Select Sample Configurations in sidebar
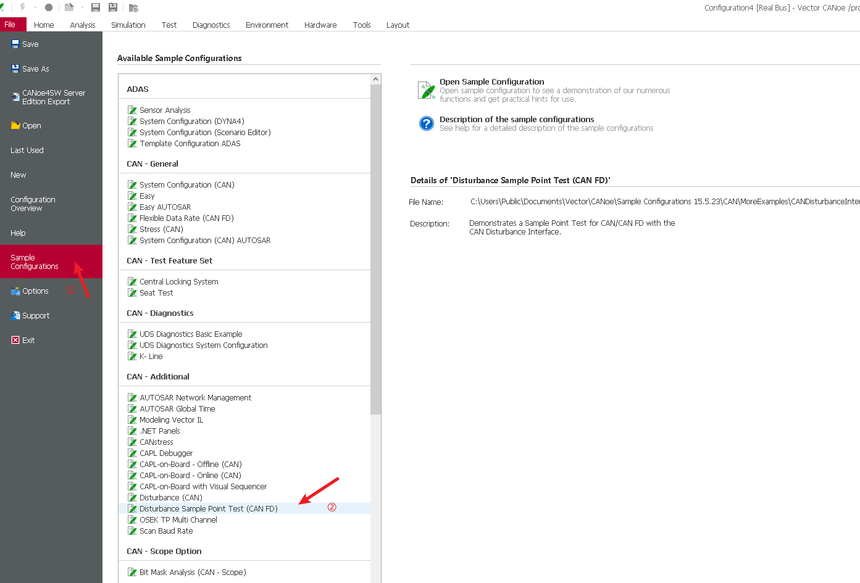Screen dimensions: 860x583 click(51, 262)
